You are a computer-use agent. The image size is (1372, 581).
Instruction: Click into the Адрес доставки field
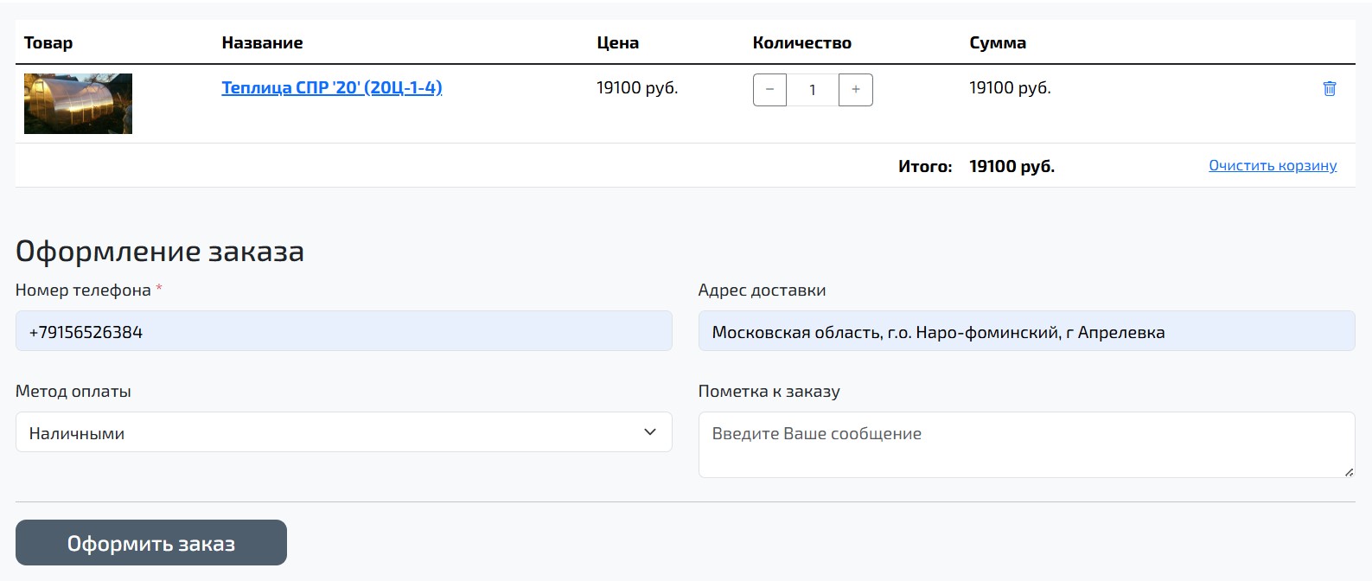tap(1025, 331)
